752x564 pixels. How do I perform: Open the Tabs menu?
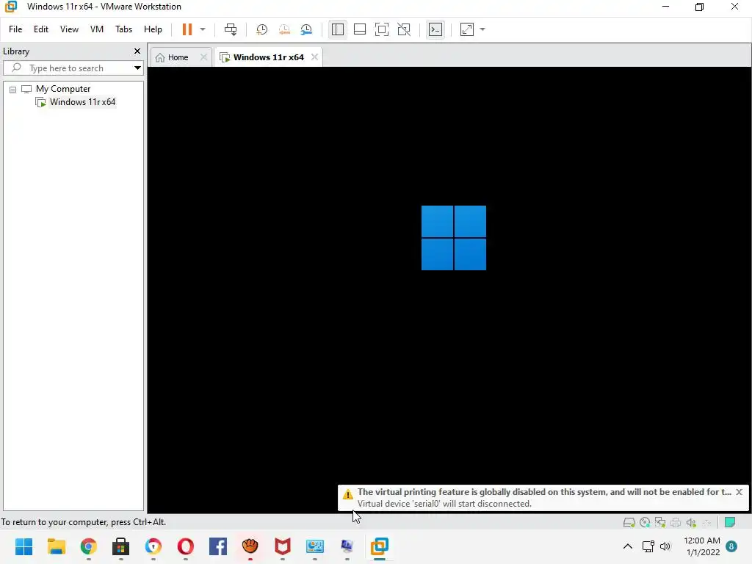tap(123, 29)
